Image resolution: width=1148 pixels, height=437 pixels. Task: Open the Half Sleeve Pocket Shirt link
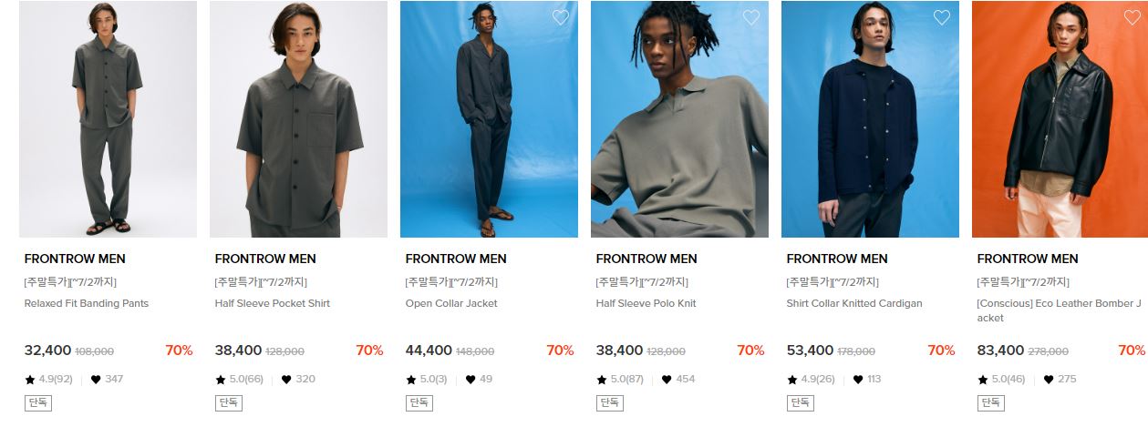(273, 303)
